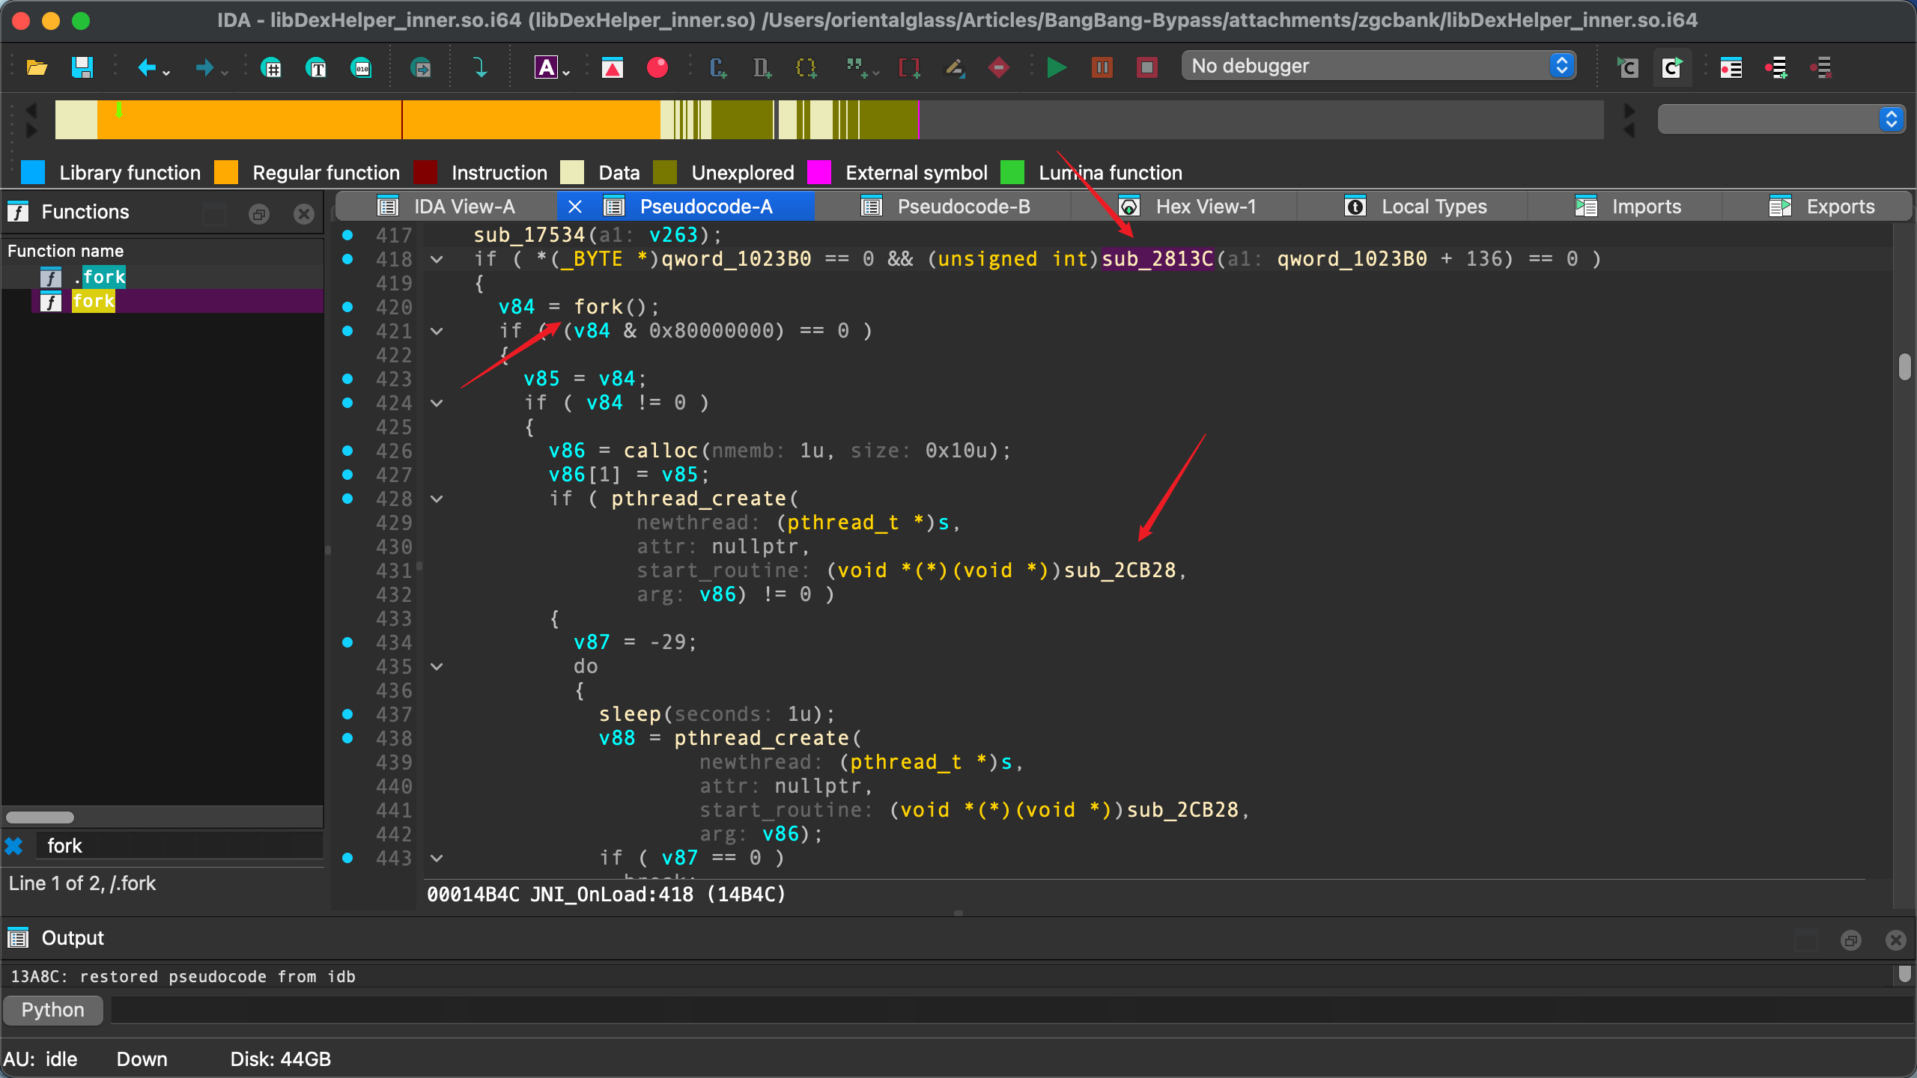
Task: Collapse the pthread_create if block at line 428
Action: point(437,499)
